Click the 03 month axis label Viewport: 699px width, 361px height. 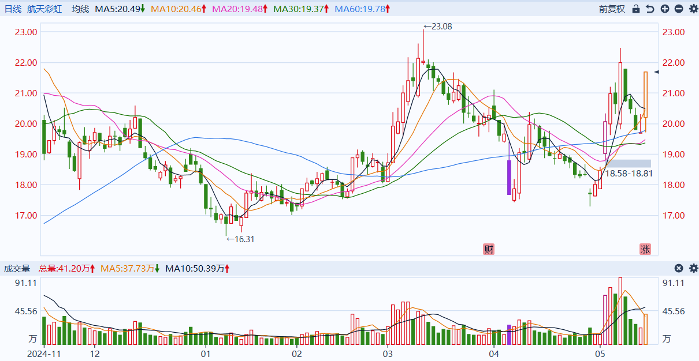point(387,353)
